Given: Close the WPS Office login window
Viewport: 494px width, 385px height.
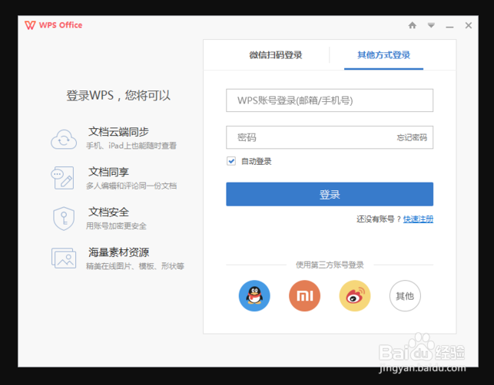Looking at the screenshot, I should (x=469, y=25).
